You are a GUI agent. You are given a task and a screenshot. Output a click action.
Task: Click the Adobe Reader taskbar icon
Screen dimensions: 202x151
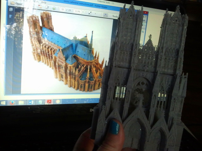click(x=49, y=102)
